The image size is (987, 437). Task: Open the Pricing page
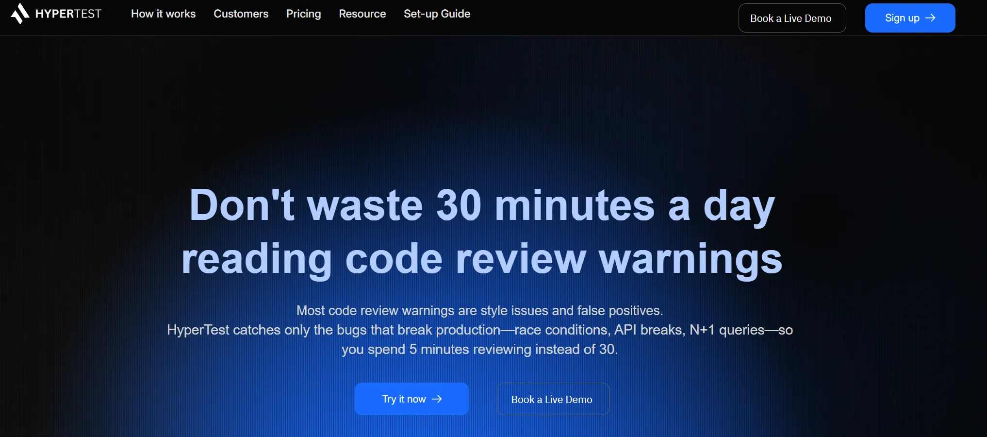(x=303, y=14)
